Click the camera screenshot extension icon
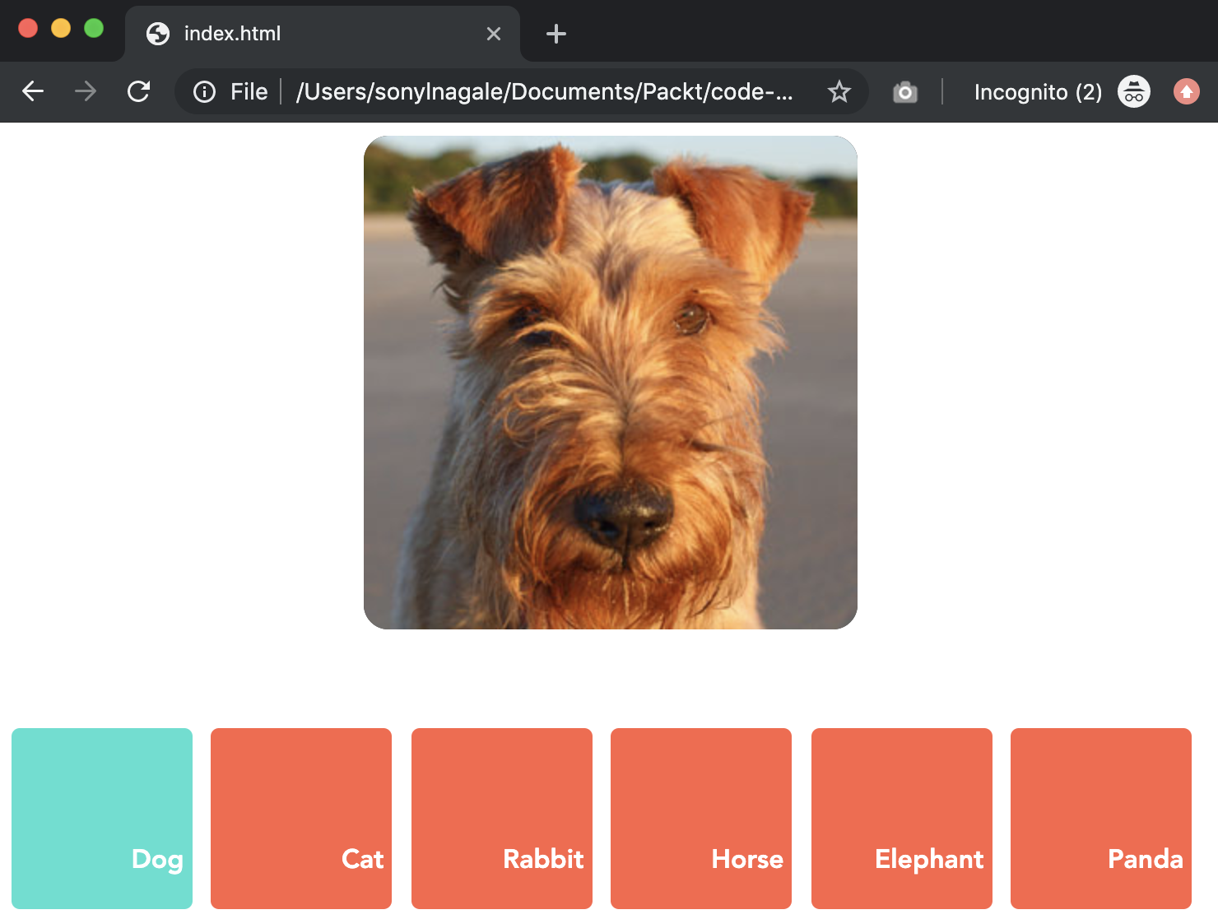 (x=904, y=92)
